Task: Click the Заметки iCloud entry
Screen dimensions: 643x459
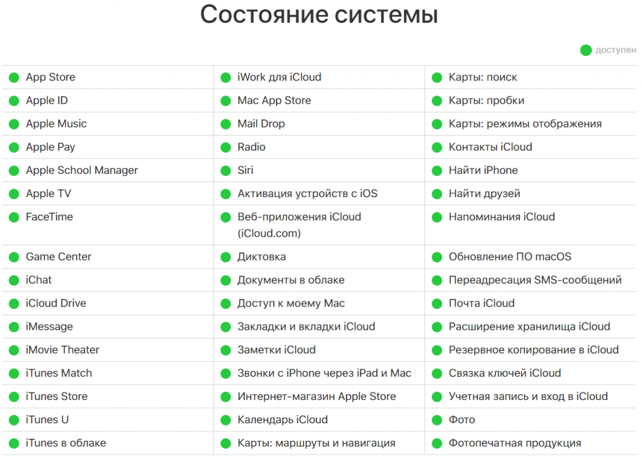Action: point(276,350)
